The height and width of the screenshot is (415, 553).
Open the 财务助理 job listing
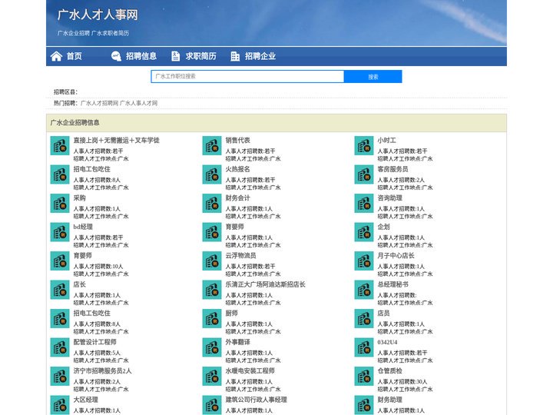pyautogui.click(x=389, y=400)
